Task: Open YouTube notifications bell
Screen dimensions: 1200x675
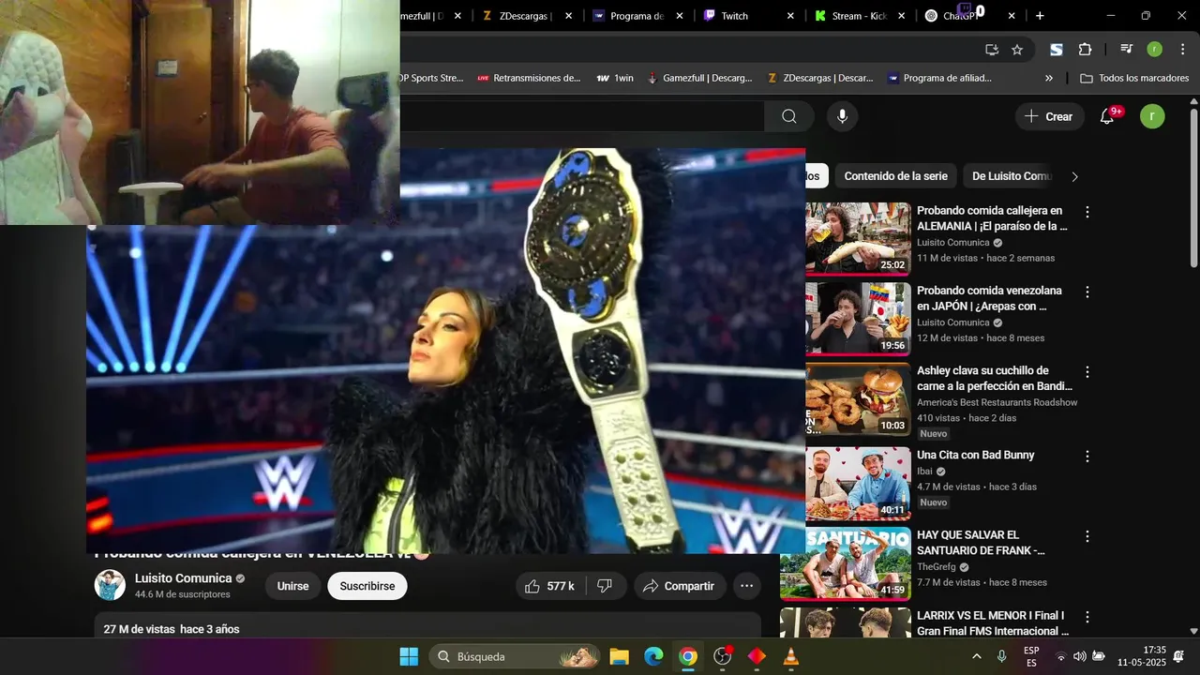Action: pos(1107,116)
